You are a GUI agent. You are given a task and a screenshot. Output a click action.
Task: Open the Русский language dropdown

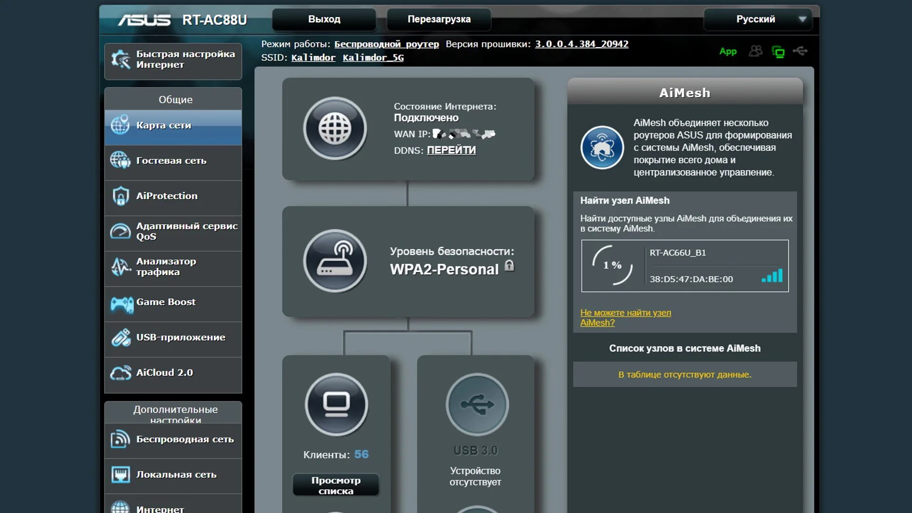point(757,19)
